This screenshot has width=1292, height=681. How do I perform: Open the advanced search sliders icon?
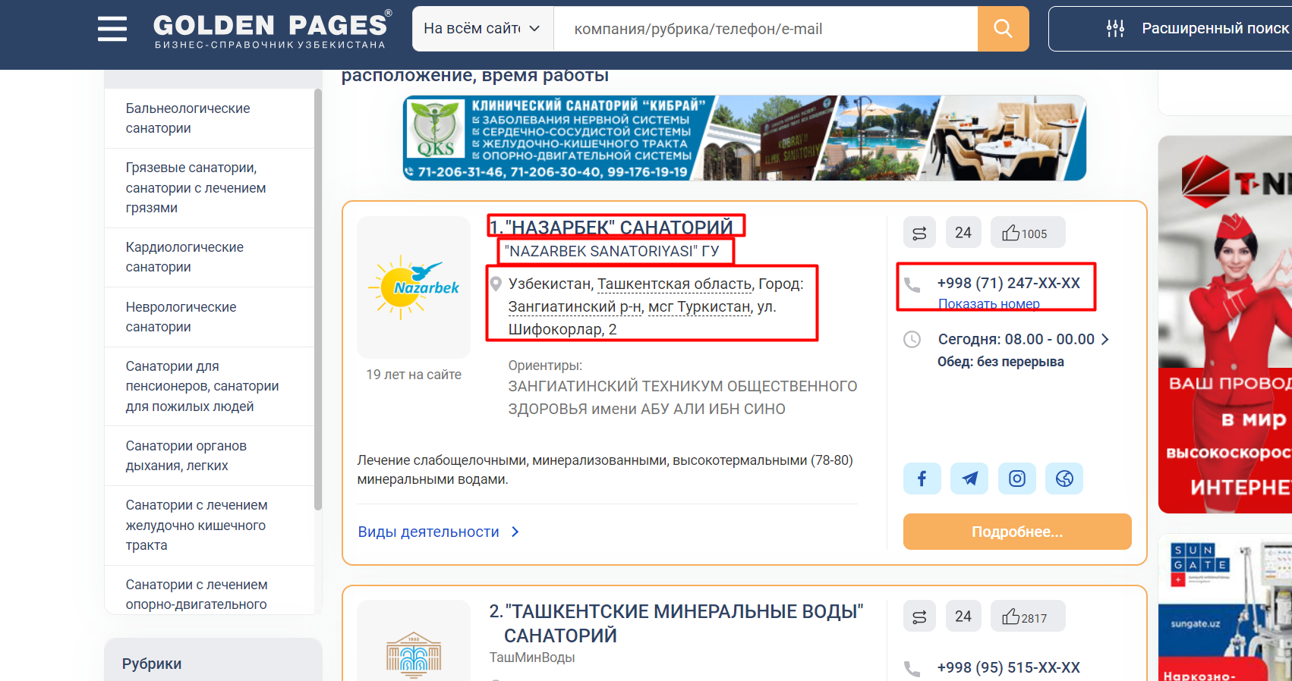coord(1115,29)
